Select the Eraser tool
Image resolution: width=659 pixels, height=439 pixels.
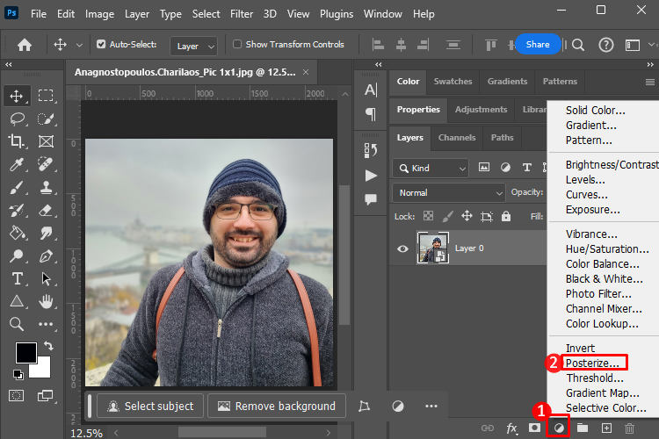[46, 210]
